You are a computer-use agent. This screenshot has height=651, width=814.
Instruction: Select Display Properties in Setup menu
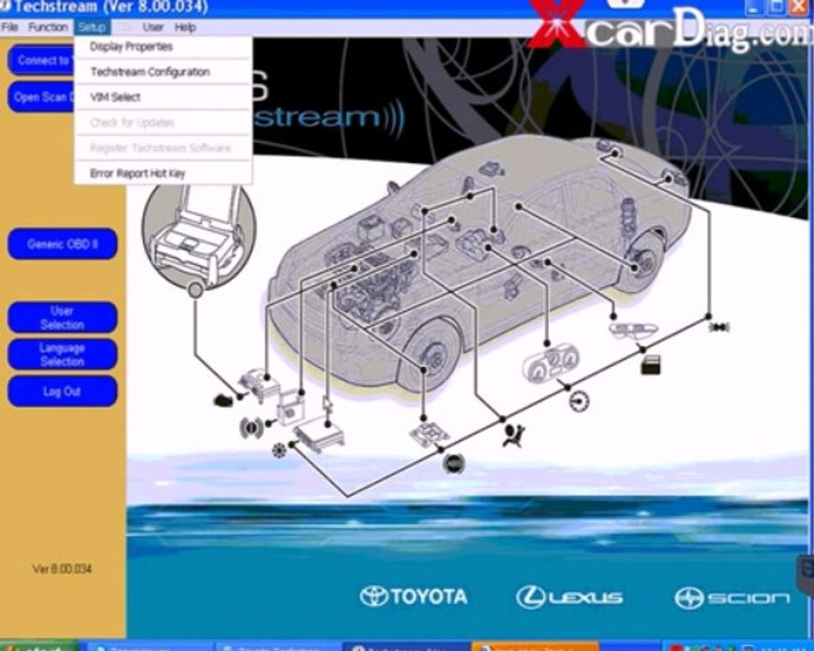(163, 47)
